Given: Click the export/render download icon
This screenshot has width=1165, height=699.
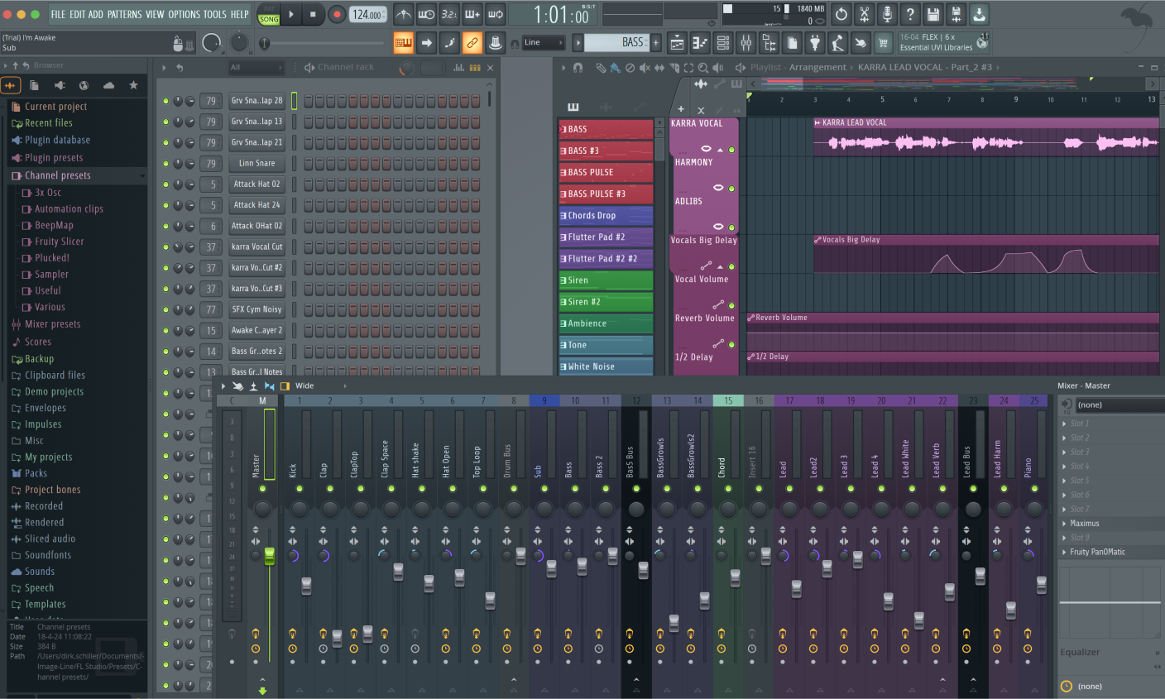Looking at the screenshot, I should [x=979, y=14].
